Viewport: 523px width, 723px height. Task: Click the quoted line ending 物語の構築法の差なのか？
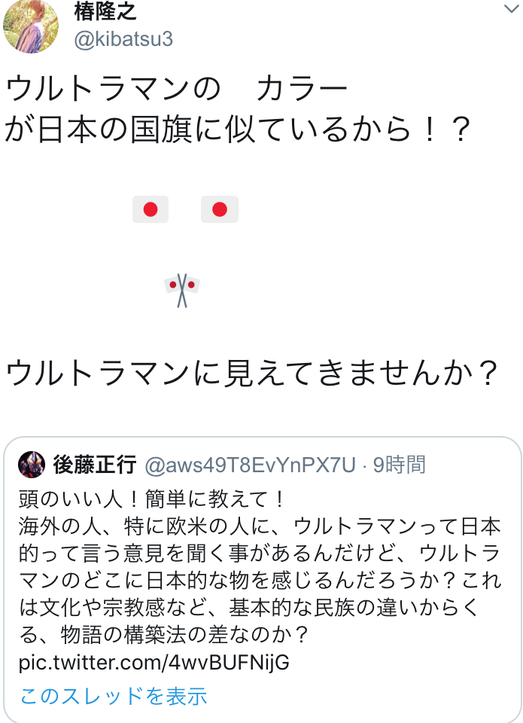pos(165,634)
